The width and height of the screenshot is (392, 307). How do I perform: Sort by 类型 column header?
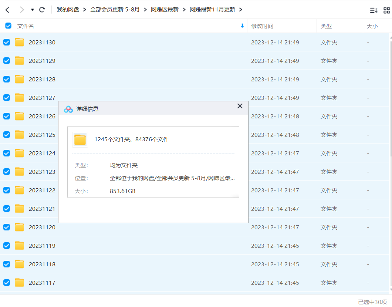pyautogui.click(x=326, y=26)
